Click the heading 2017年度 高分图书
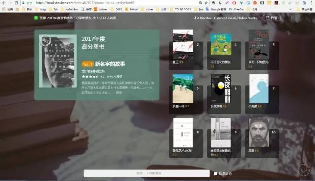315x181 pixels. click(94, 43)
